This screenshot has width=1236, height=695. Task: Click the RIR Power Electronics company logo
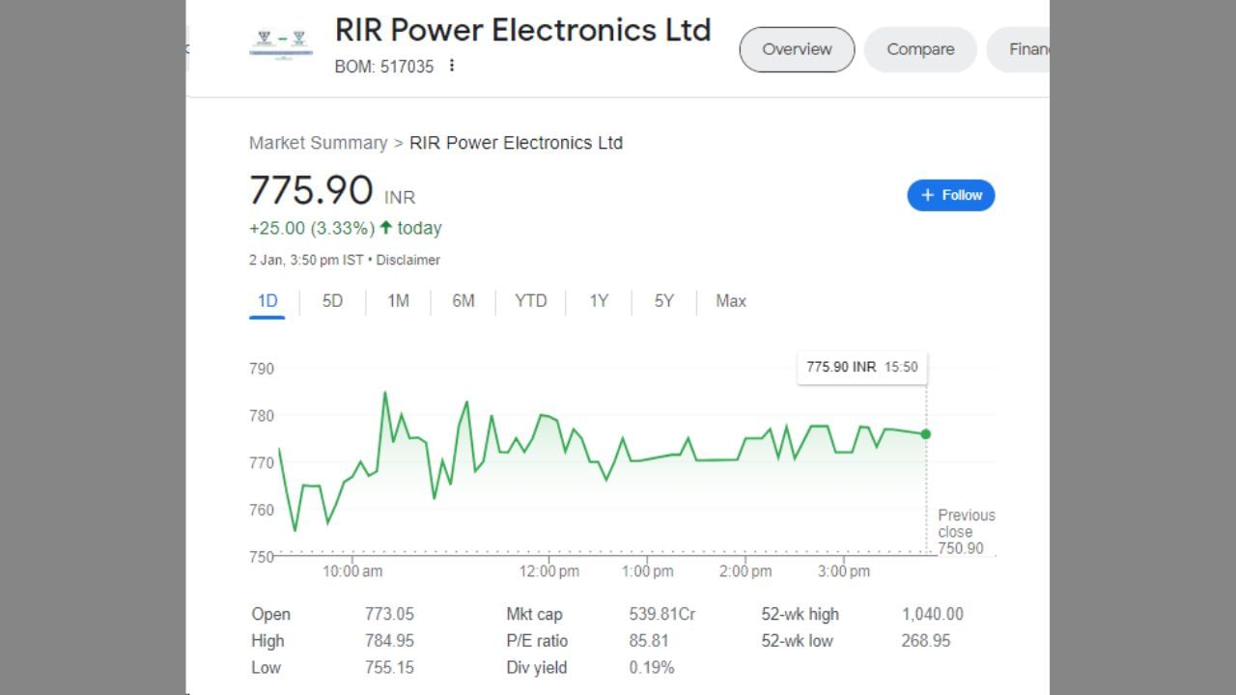click(280, 44)
